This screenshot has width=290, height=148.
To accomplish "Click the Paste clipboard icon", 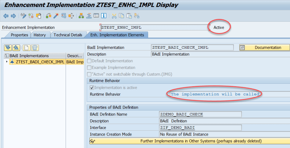I will point(129,16).
